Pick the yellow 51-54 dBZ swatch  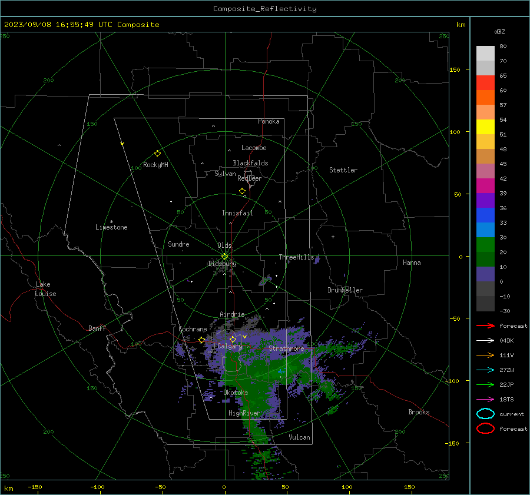[x=485, y=127]
